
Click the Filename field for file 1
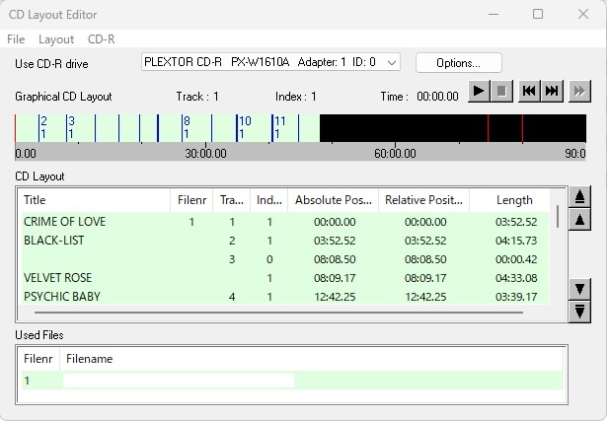178,381
